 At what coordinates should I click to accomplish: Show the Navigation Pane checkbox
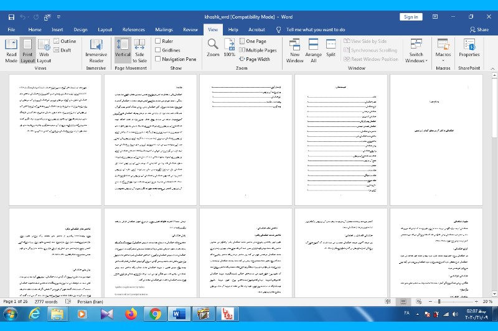click(158, 59)
